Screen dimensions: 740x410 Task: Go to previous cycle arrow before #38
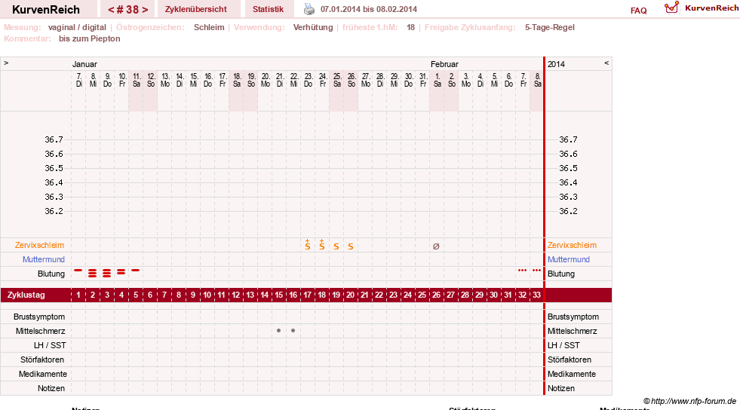point(111,10)
